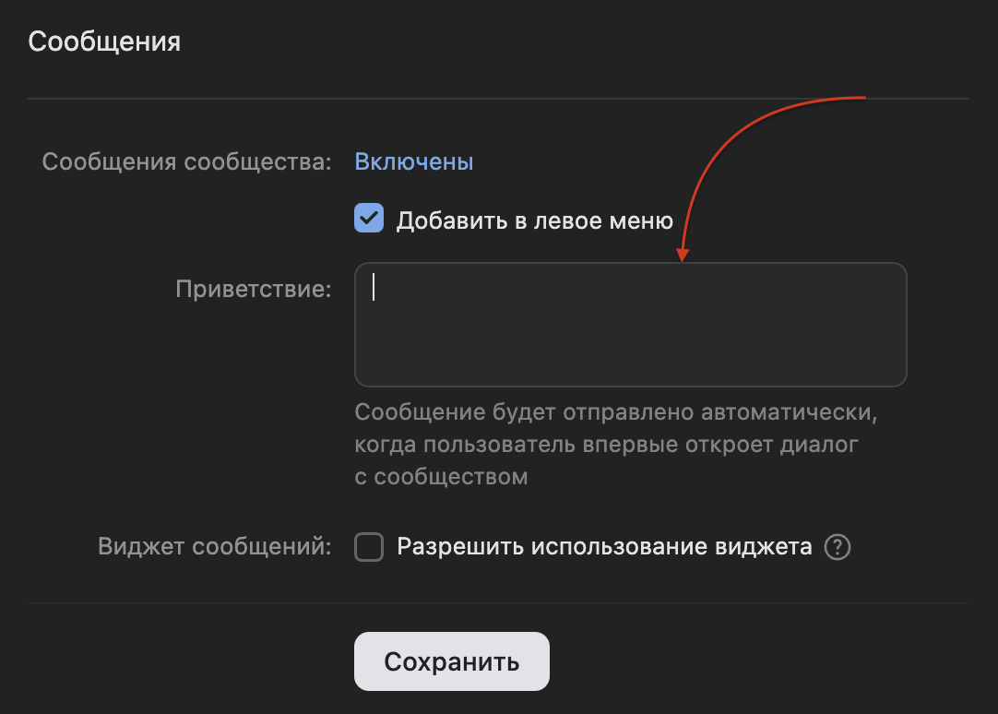Open the "Включены" community messages dropdown
Screen dimensions: 998x714
[414, 162]
